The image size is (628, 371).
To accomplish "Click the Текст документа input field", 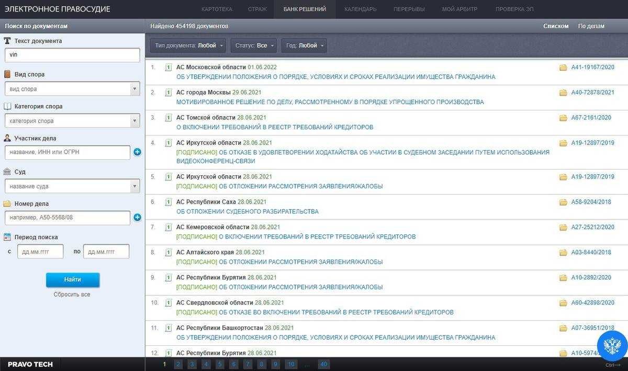I will [72, 55].
